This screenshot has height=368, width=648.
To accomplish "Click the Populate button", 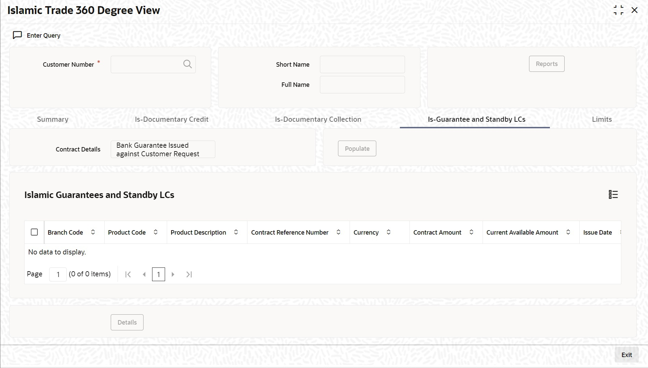I will (x=357, y=148).
